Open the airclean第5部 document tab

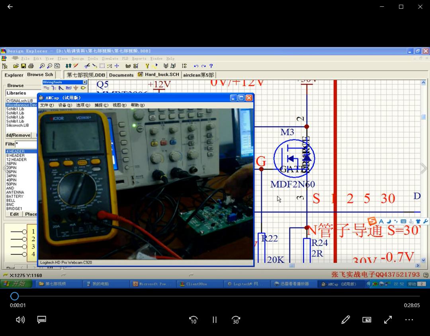[199, 75]
